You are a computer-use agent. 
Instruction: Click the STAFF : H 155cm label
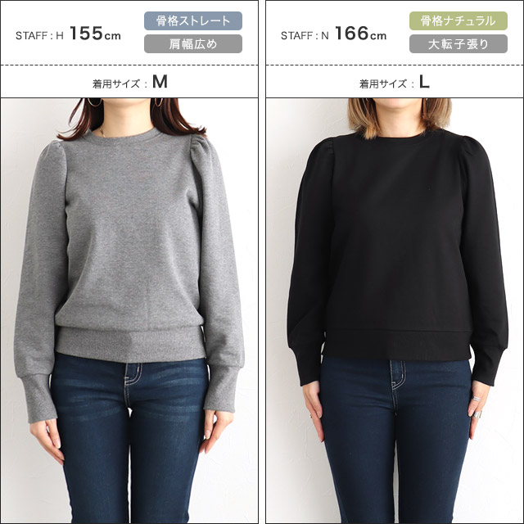coord(68,34)
